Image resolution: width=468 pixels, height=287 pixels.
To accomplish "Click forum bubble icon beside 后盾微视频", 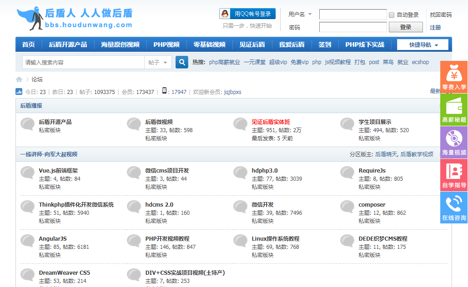I will pyautogui.click(x=134, y=124).
